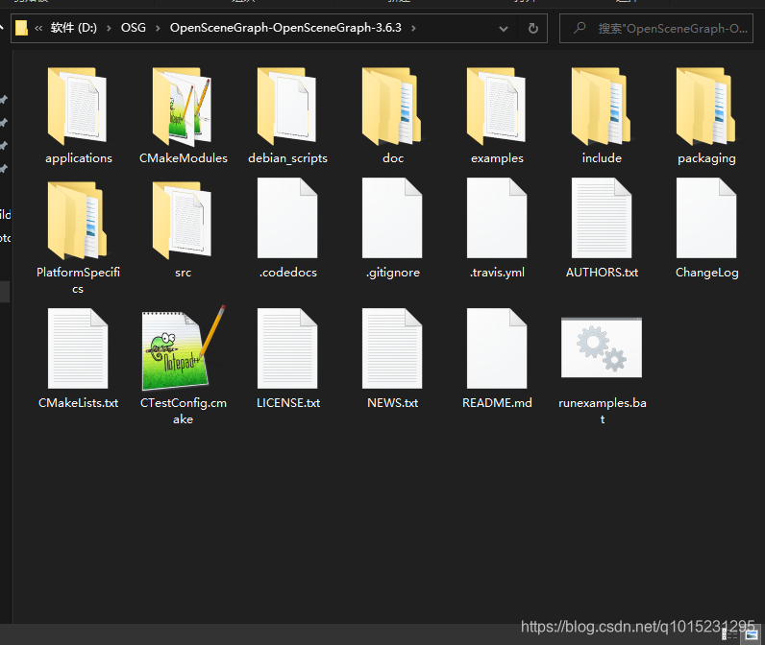Click the CMakeModules name label

click(183, 158)
